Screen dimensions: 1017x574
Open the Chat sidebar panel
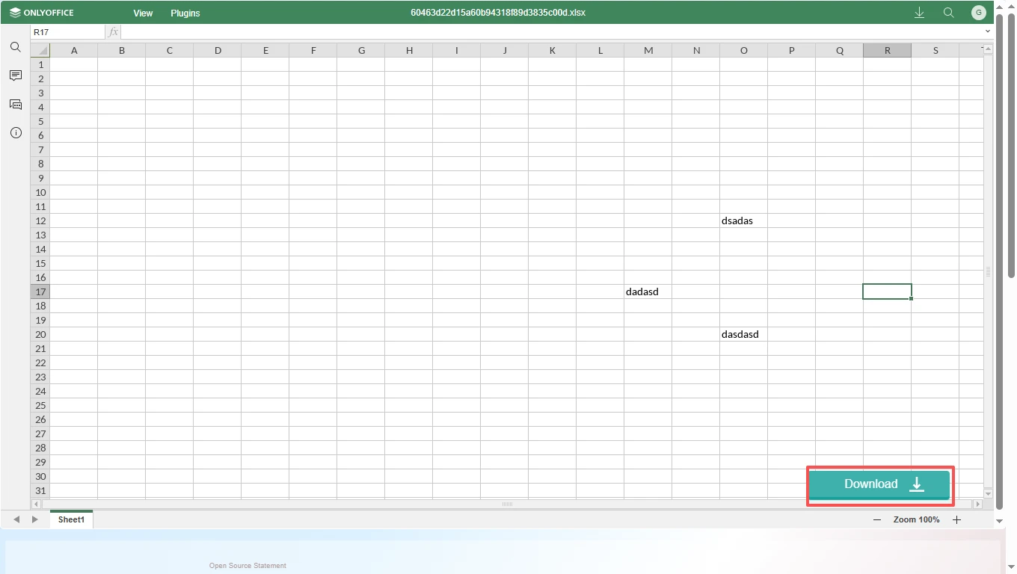point(16,104)
